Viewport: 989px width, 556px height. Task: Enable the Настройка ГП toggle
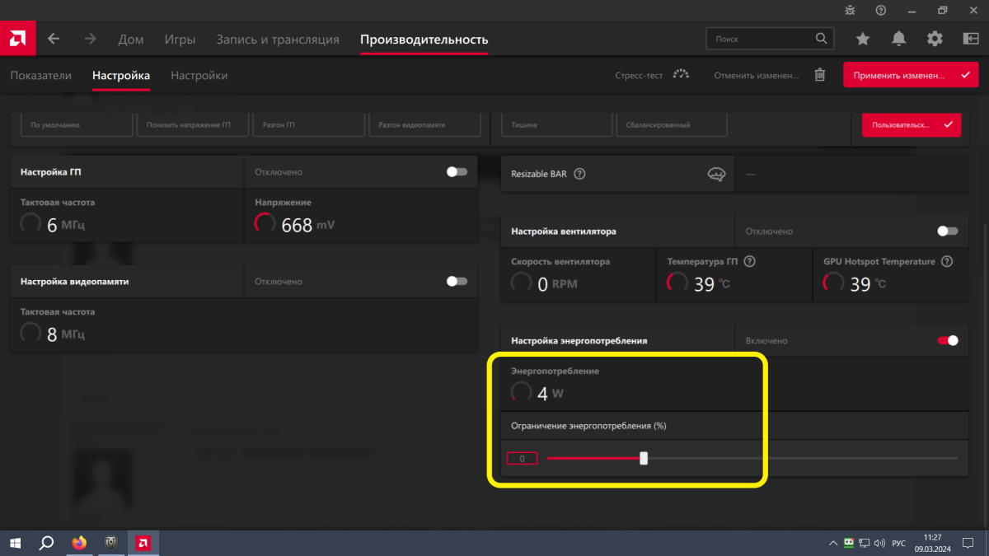pos(457,172)
